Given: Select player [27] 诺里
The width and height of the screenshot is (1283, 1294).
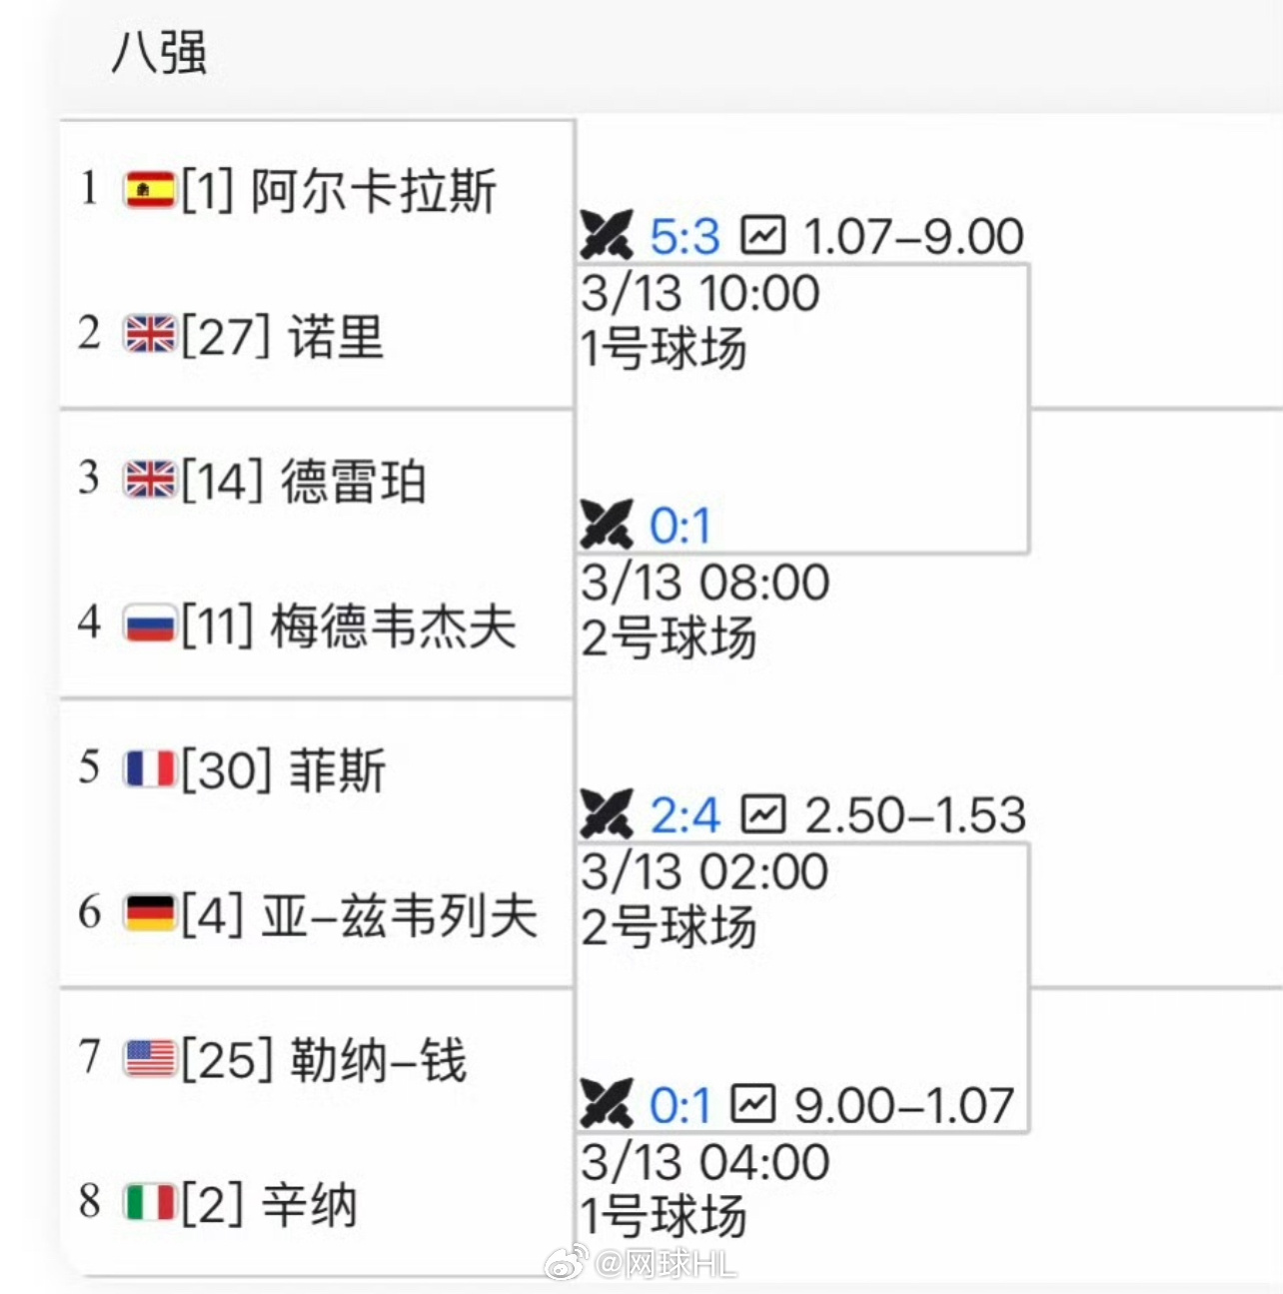Looking at the screenshot, I should [x=283, y=335].
